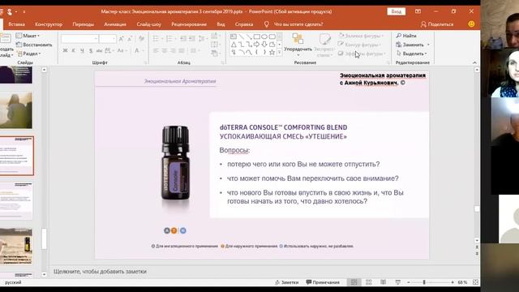The width and height of the screenshot is (519, 292).
Task: Click the zoom slider handle
Action: tap(423, 282)
